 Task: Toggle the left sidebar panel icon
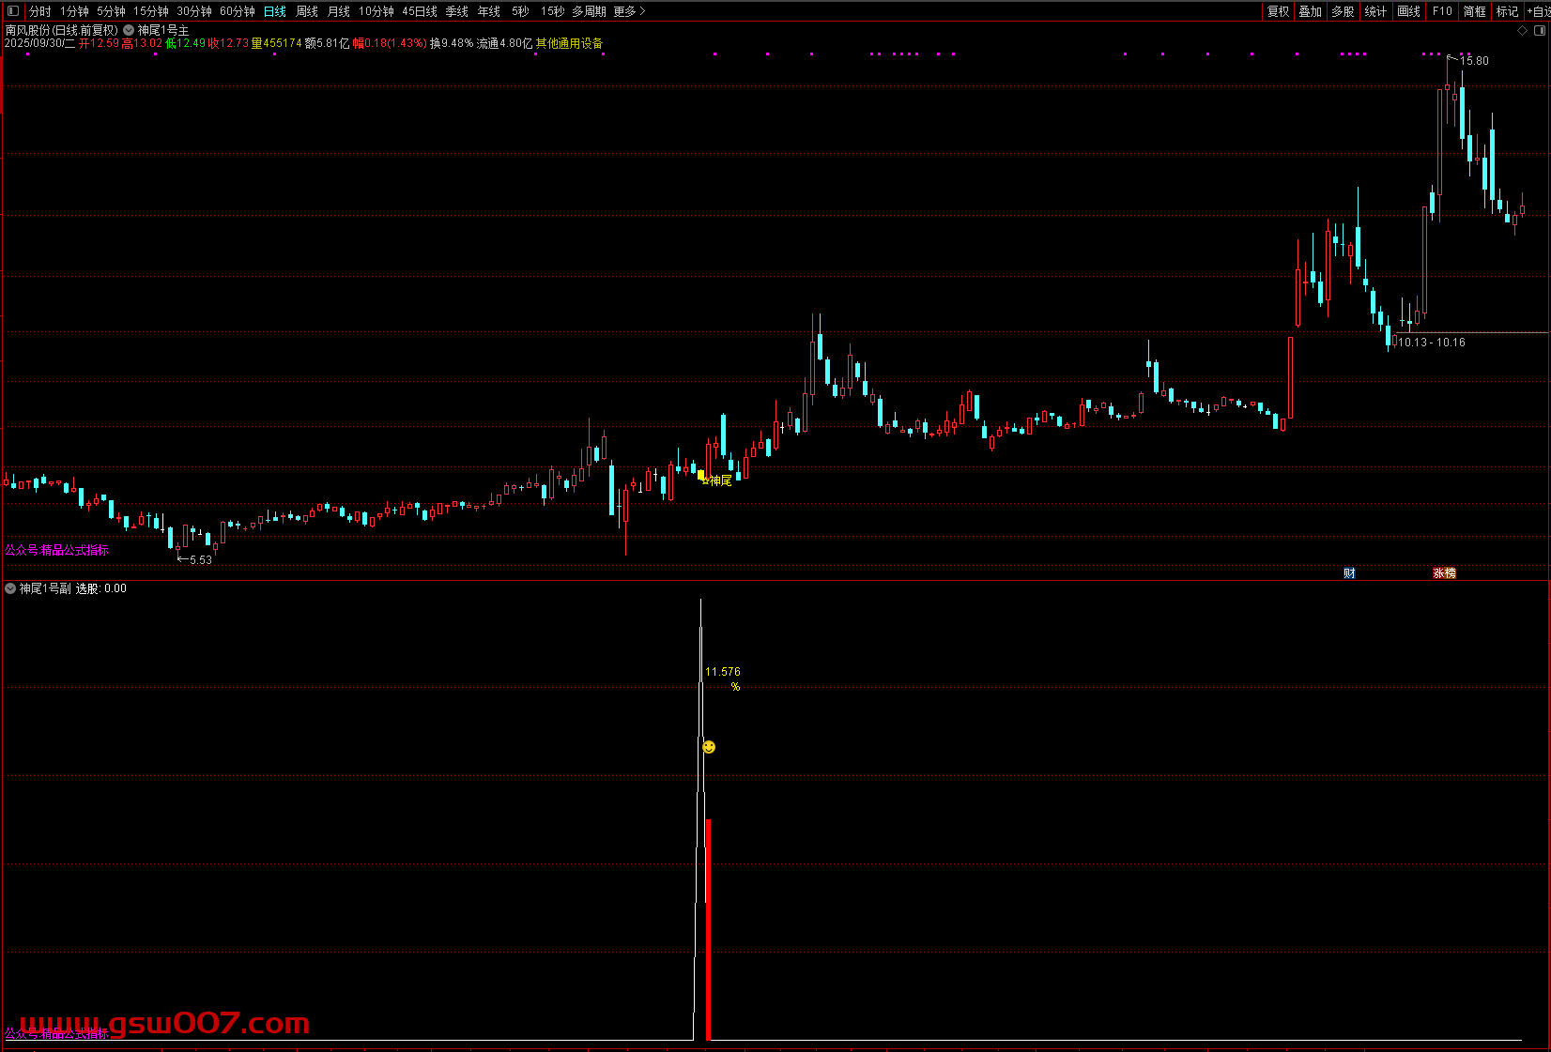coord(12,11)
